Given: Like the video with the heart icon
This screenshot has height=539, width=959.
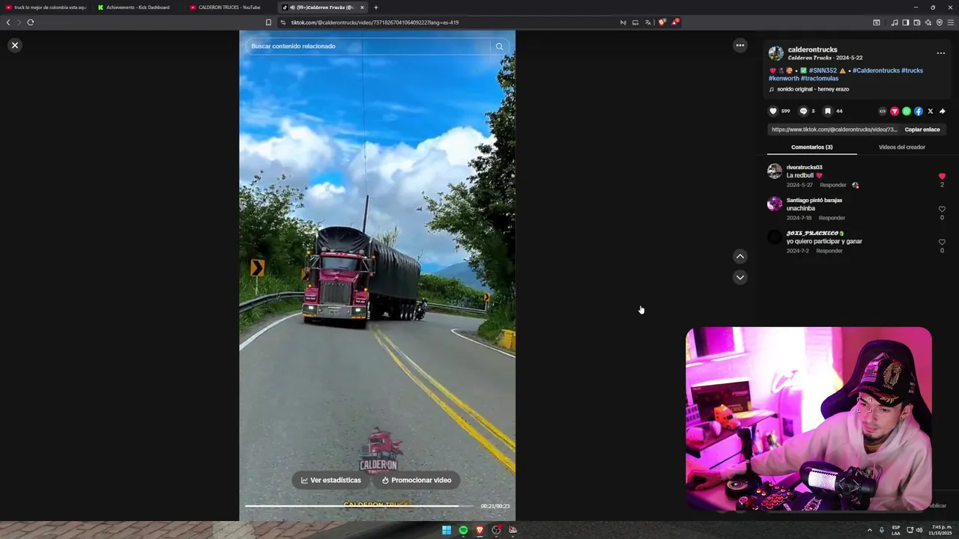Looking at the screenshot, I should [x=773, y=112].
